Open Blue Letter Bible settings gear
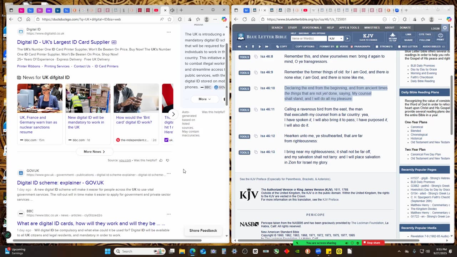Image resolution: width=457 pixels, height=257 pixels. (445, 28)
